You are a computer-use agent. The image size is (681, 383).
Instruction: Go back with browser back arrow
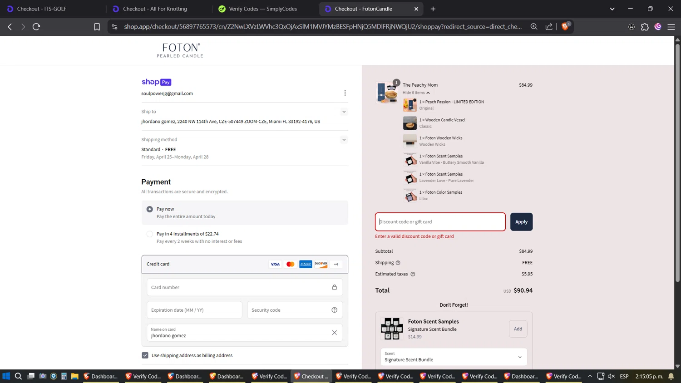10,27
